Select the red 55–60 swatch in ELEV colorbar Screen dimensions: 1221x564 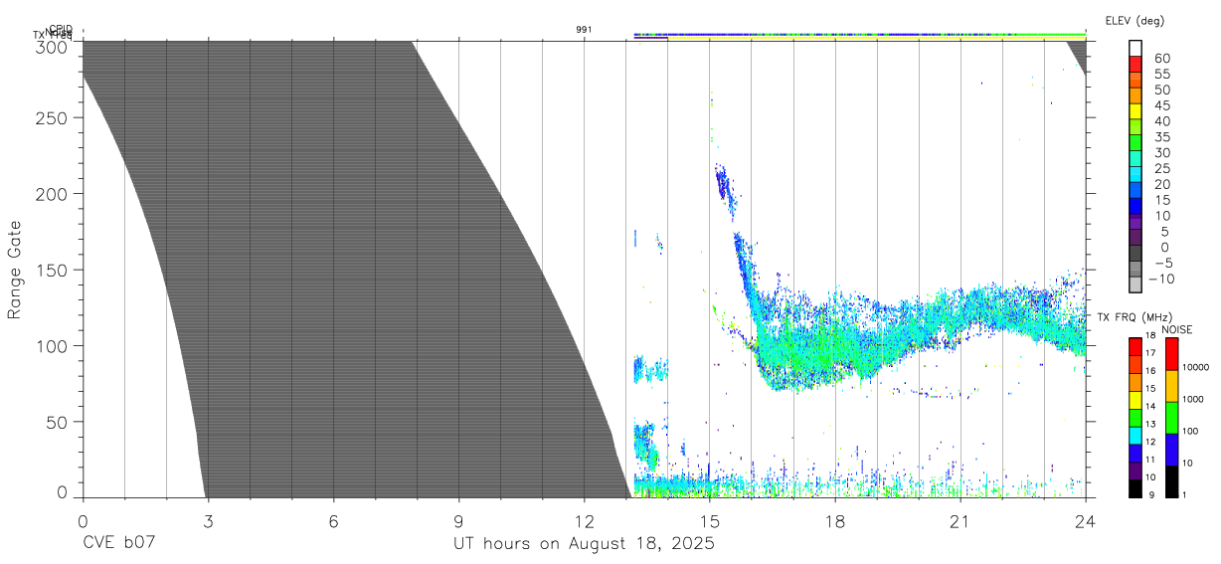pyautogui.click(x=1136, y=66)
